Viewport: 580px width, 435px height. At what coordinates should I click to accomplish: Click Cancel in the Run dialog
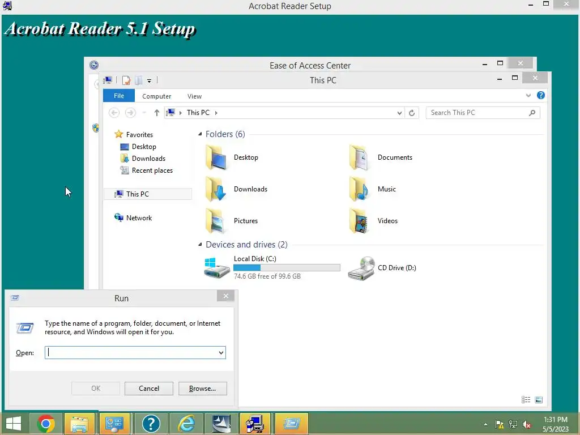point(149,389)
